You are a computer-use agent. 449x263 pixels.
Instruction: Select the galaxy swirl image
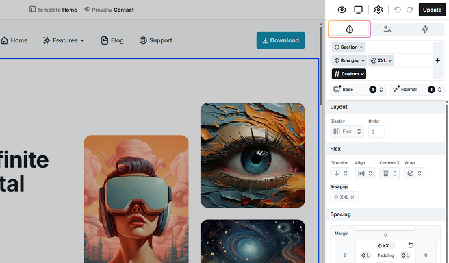point(253,241)
